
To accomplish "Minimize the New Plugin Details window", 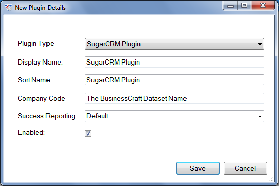I will (x=230, y=6).
